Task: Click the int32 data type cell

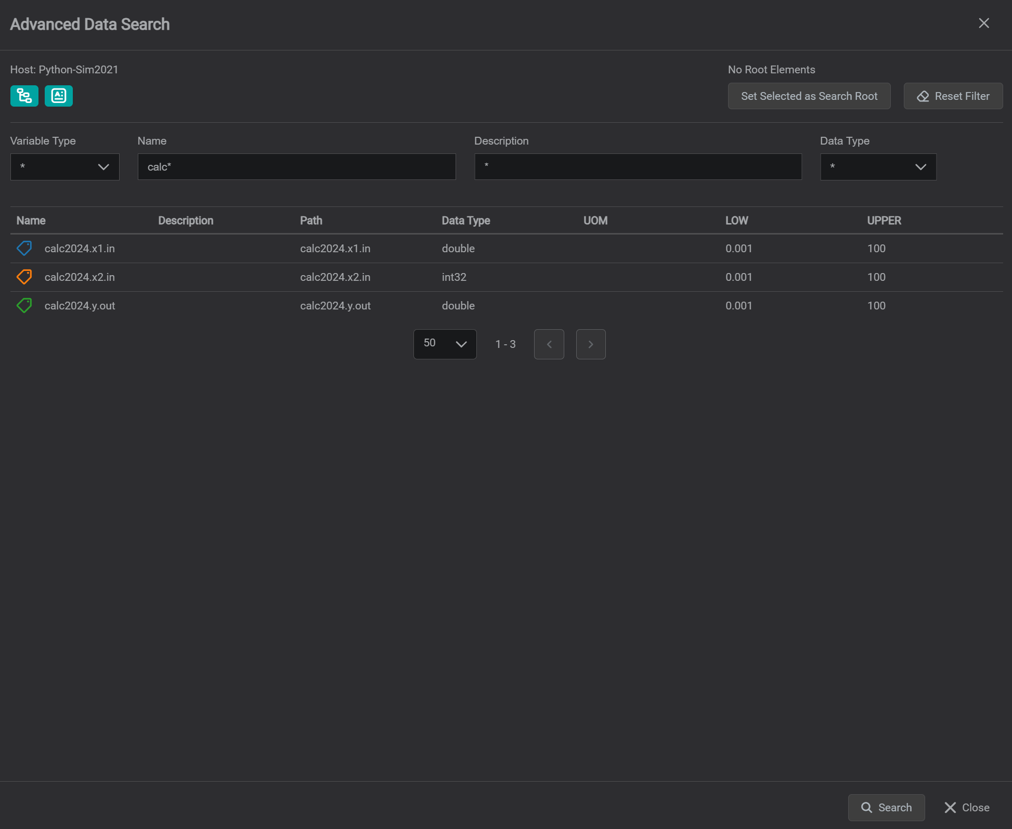Action: point(454,277)
